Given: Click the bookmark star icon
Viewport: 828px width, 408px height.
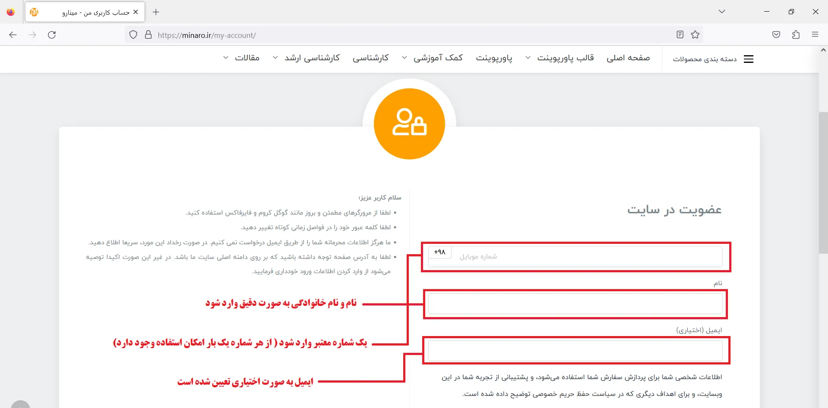Looking at the screenshot, I should 695,35.
